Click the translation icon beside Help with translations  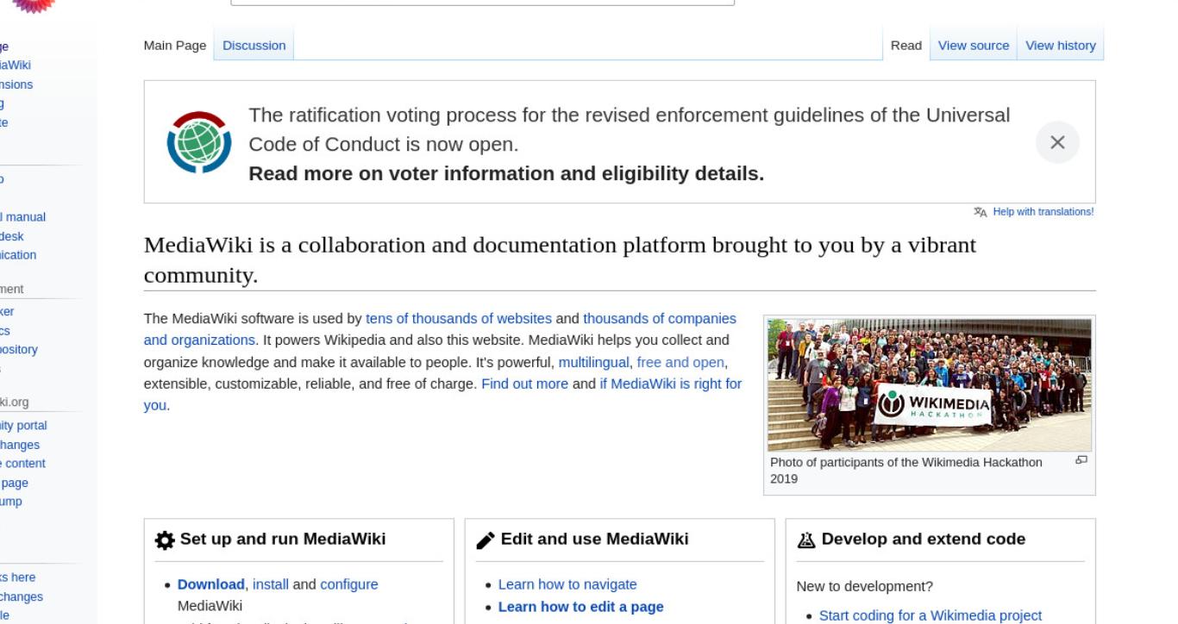click(x=981, y=212)
